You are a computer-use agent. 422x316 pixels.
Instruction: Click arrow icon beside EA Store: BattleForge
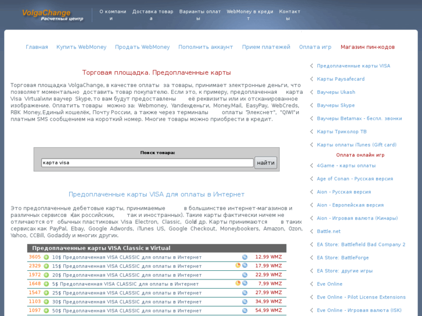(312, 257)
